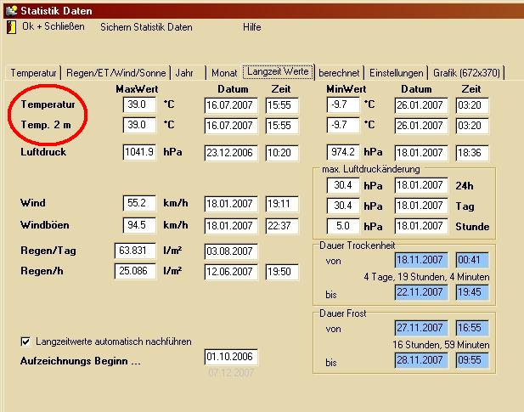Open Sichern Statistik Daten menu
The height and width of the screenshot is (412, 524).
click(146, 27)
